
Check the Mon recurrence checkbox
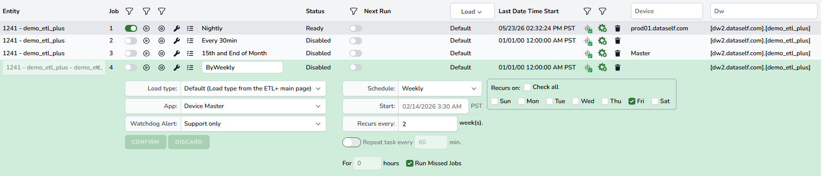click(522, 101)
